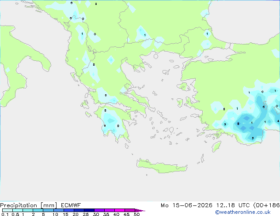The height and width of the screenshot is (216, 280).
Task: Click the '(00+186' forecast offset text
Action: click(267, 205)
